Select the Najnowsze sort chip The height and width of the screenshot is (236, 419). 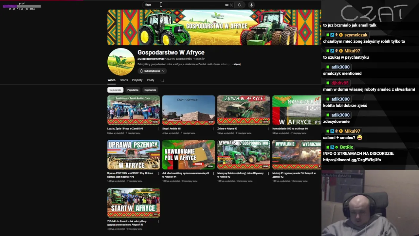point(115,90)
